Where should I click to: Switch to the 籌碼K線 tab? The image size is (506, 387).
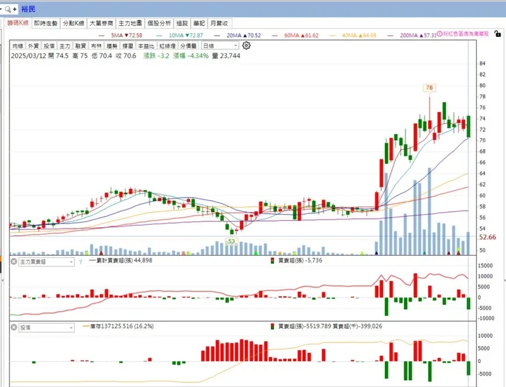pos(18,23)
